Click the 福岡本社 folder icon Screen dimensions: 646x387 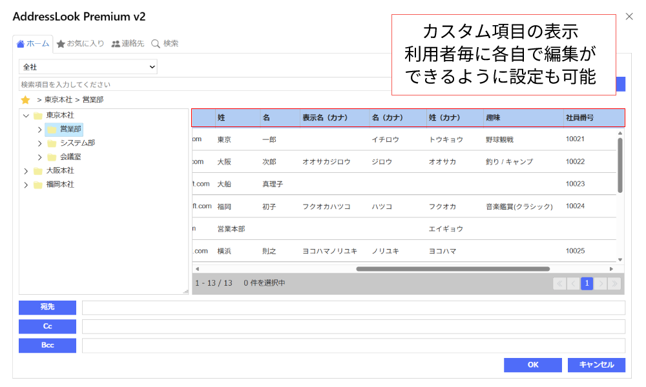click(37, 184)
